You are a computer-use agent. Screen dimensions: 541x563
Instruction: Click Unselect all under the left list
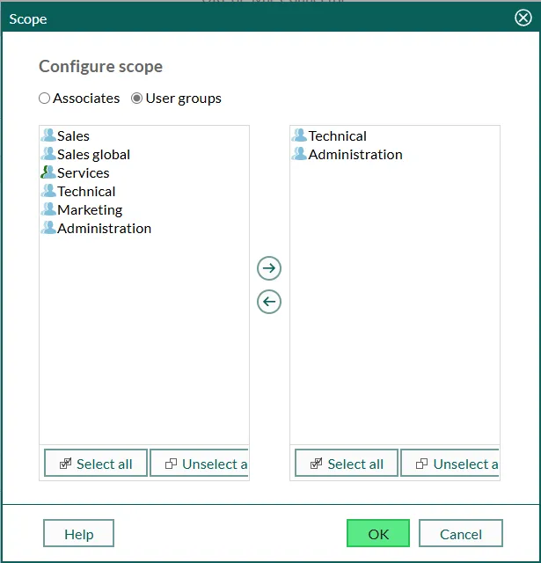tap(199, 464)
